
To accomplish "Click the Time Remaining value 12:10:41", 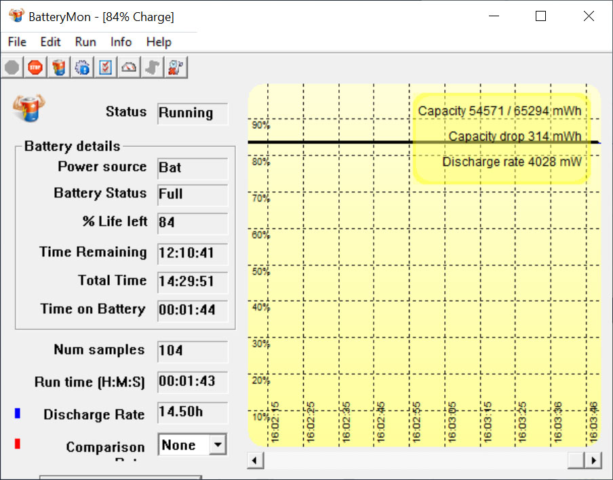I will click(193, 254).
